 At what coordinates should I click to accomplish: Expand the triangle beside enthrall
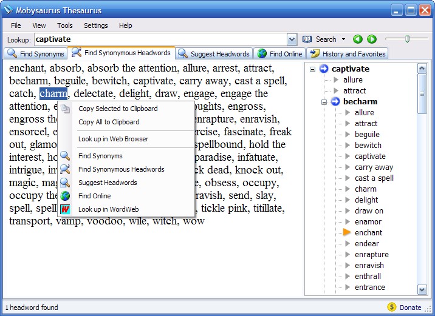tap(348, 276)
